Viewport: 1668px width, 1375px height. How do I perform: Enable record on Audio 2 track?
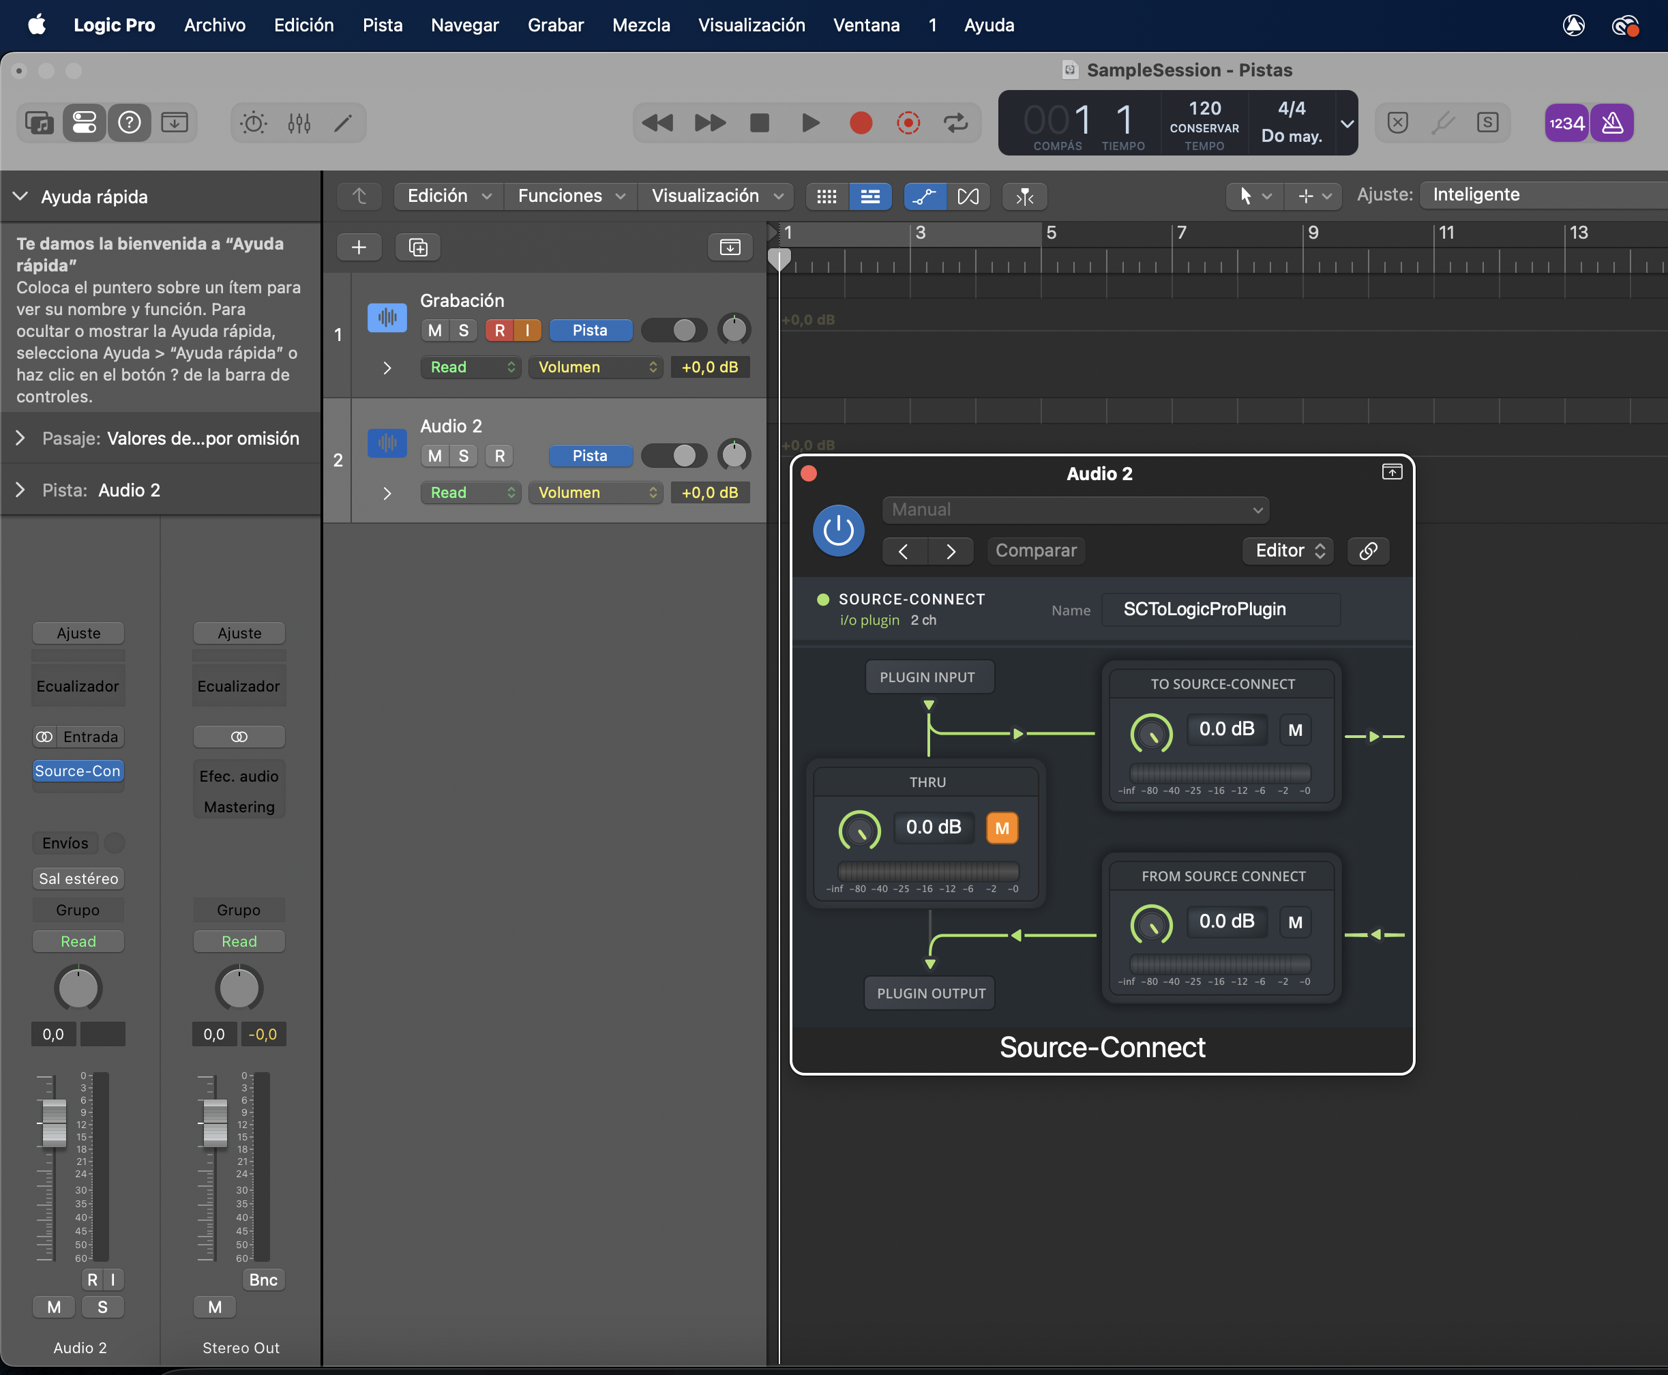[499, 456]
